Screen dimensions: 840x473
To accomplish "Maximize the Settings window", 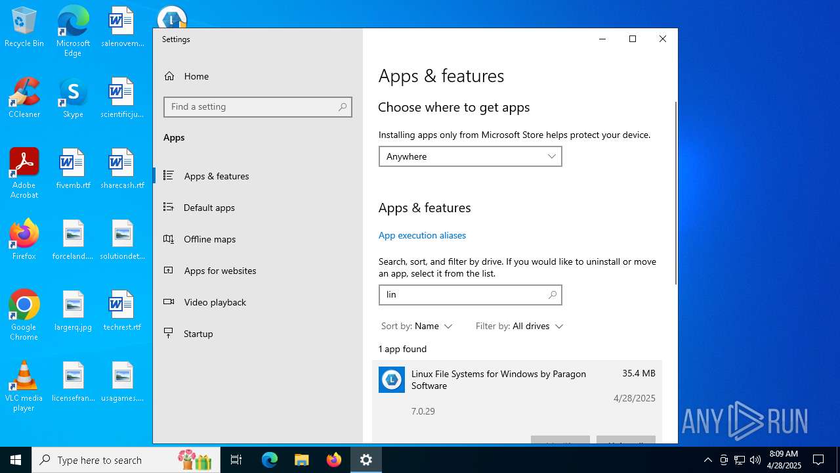I will coord(633,39).
